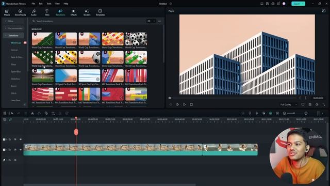This screenshot has width=330, height=186.
Task: Click the timeline layout grid icon
Action: pyautogui.click(x=5, y=113)
